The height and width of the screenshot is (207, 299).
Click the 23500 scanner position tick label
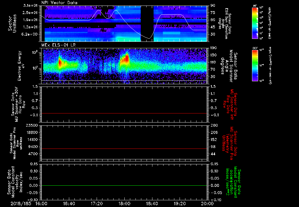[32, 125]
